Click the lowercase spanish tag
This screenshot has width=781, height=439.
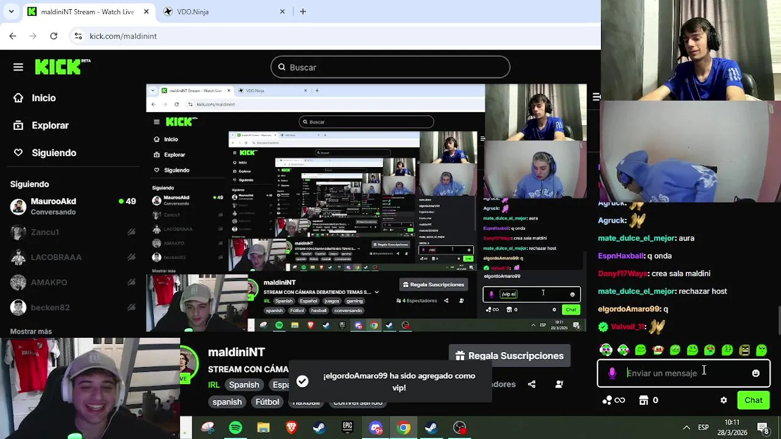pos(227,402)
